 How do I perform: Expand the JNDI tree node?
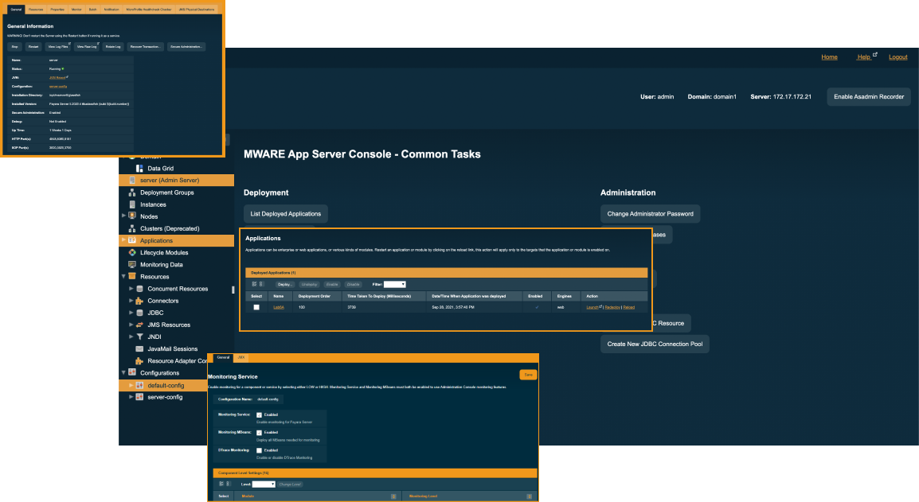click(131, 337)
